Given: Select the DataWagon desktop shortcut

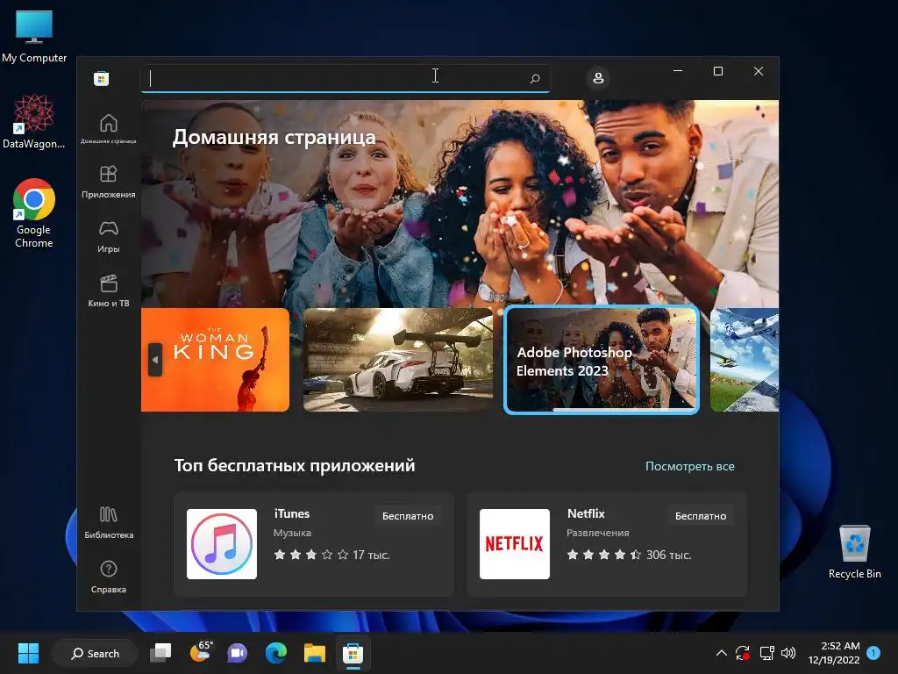Looking at the screenshot, I should [x=34, y=121].
